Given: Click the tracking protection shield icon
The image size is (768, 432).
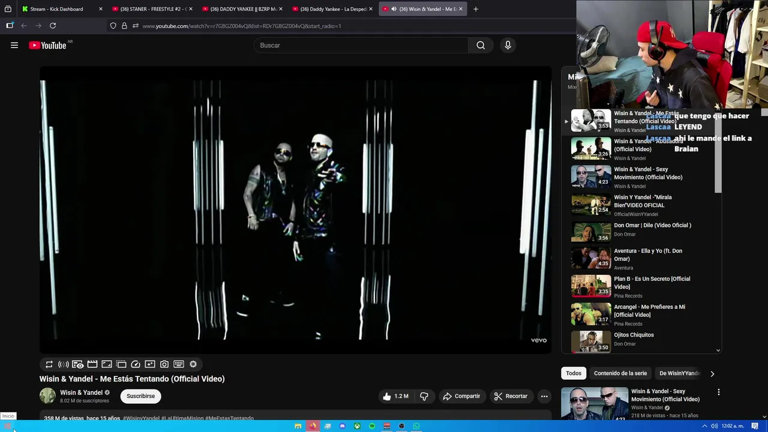Looking at the screenshot, I should click(113, 26).
